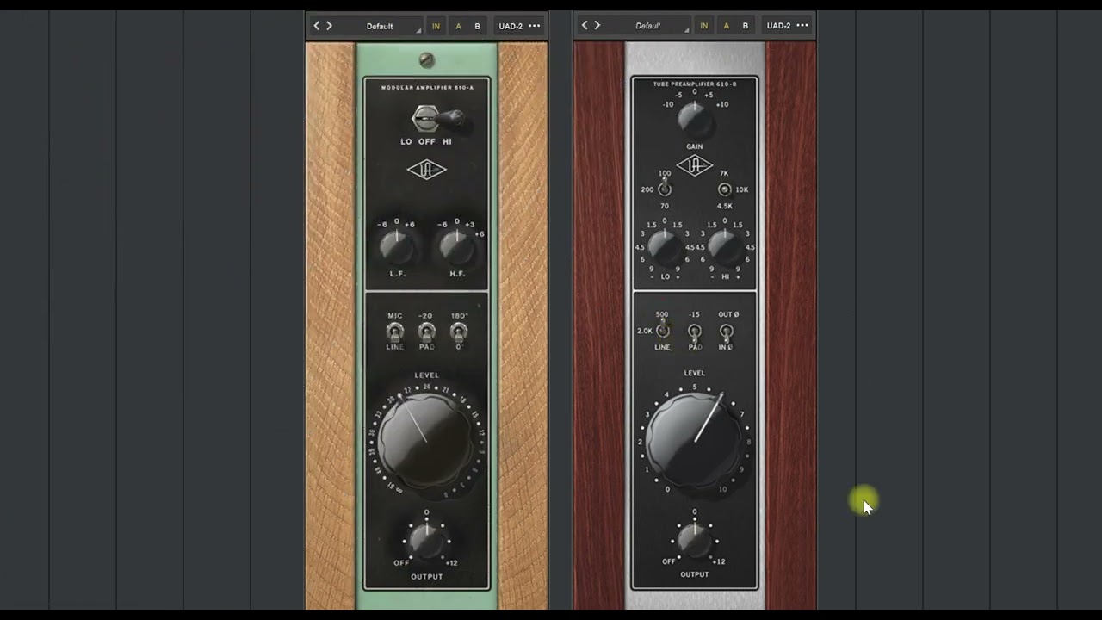Click the GAIN knob on 610-B
Viewport: 1102px width, 620px height.
[695, 120]
